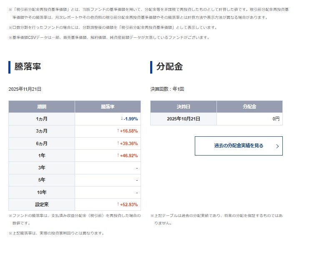Click the 2025年11月21日 date text
The width and height of the screenshot is (312, 258).
point(25,89)
